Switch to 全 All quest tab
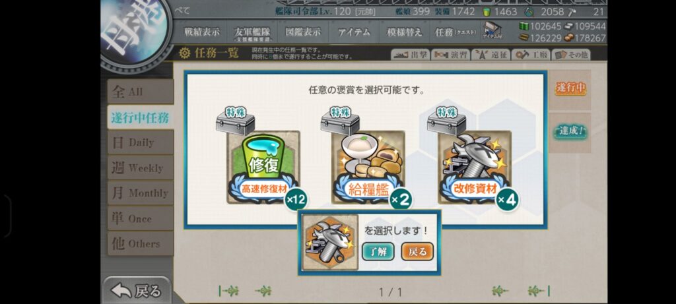The height and width of the screenshot is (304, 676). coord(141,91)
